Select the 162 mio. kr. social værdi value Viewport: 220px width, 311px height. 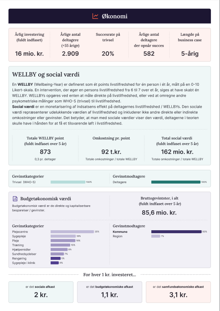(x=177, y=152)
